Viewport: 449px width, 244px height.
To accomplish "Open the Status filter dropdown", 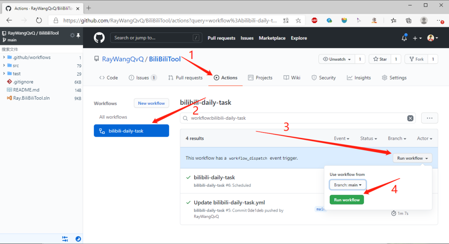I will [368, 138].
